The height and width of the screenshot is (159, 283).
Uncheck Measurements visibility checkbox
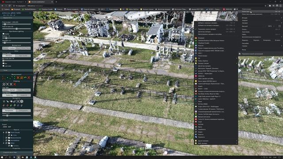[6, 138]
